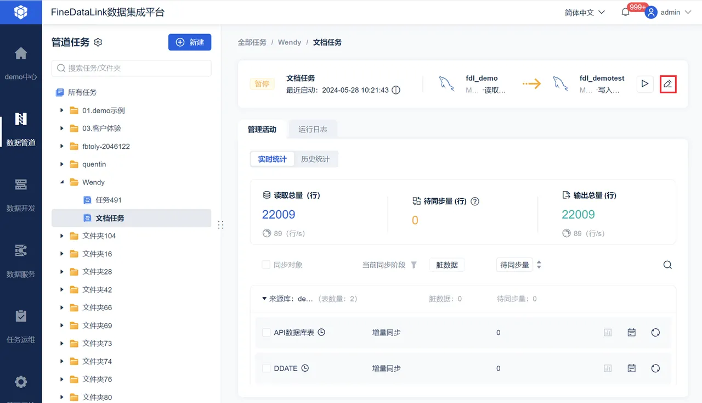Click the FineDataLink logo icon
The height and width of the screenshot is (403, 702).
(21, 12)
